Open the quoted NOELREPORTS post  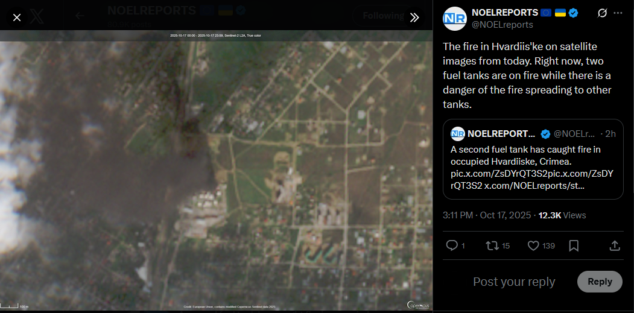533,159
